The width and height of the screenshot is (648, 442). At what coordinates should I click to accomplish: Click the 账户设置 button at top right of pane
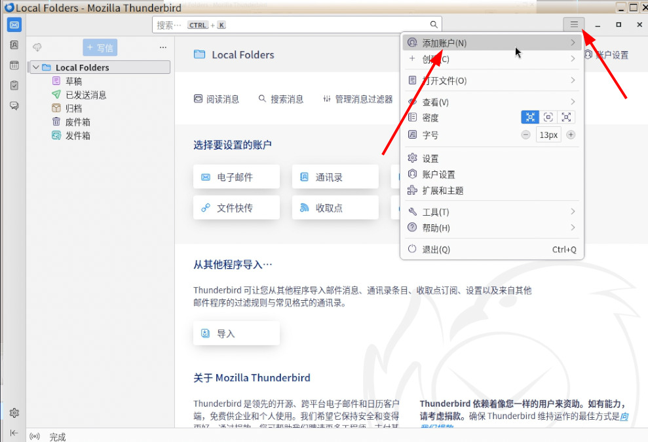pyautogui.click(x=606, y=55)
